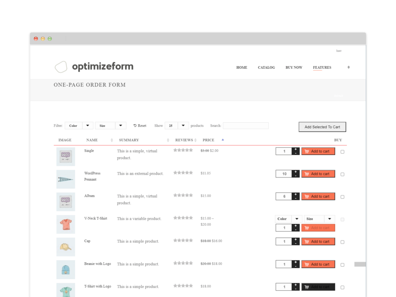Click star rating for WordPress Pennant

click(183, 173)
